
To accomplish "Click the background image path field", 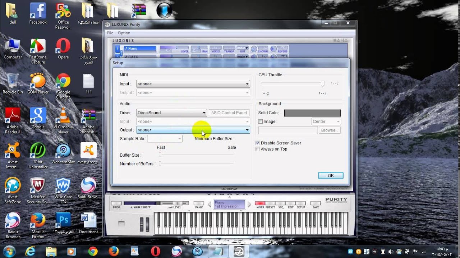I will click(287, 130).
